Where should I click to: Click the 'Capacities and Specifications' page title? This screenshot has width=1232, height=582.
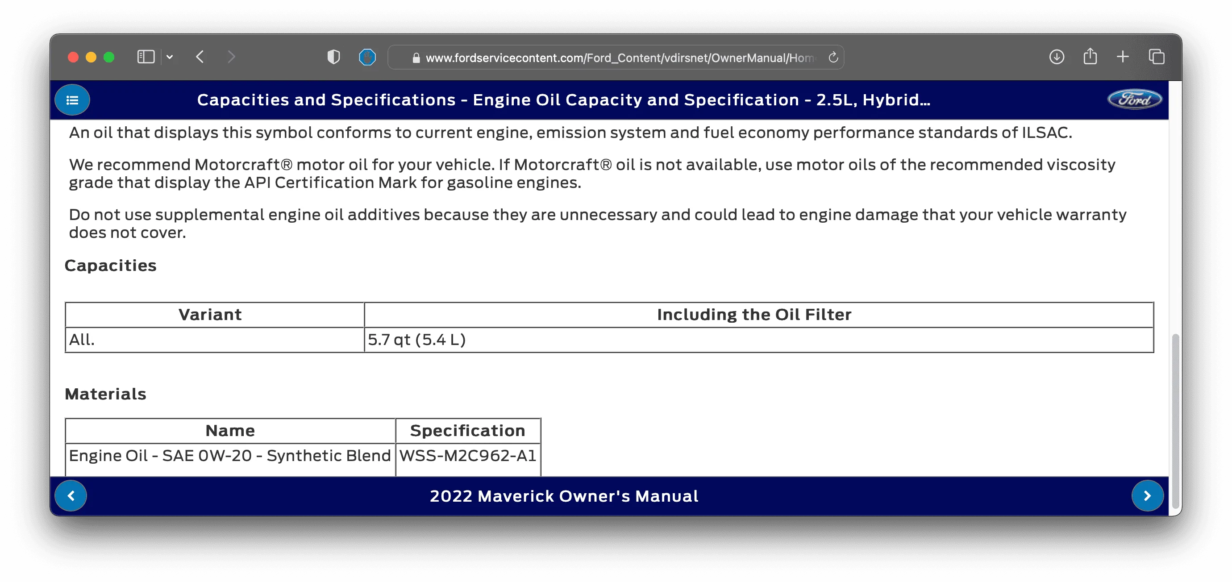point(563,100)
